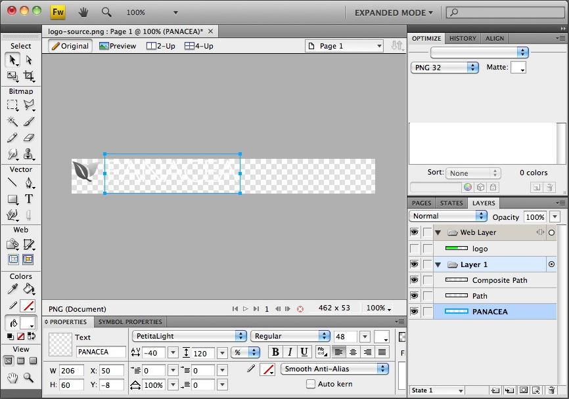Image resolution: width=569 pixels, height=399 pixels.
Task: Open the PNG 32 export format dropdown
Action: click(445, 68)
